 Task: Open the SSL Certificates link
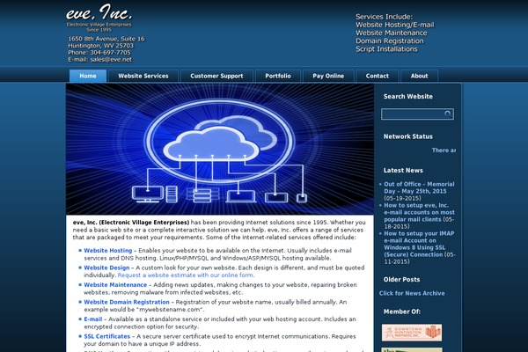click(x=106, y=336)
